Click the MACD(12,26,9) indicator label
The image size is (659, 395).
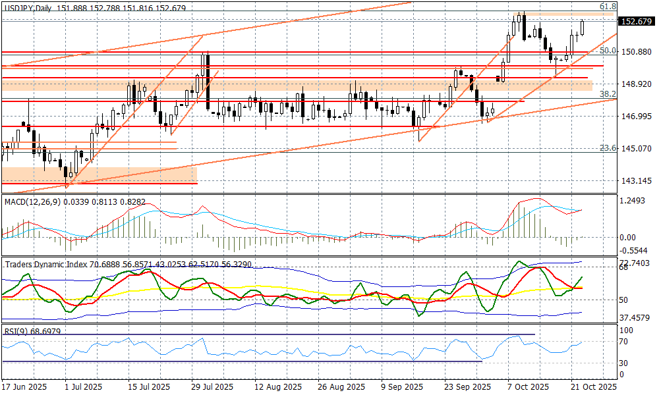pyautogui.click(x=32, y=201)
